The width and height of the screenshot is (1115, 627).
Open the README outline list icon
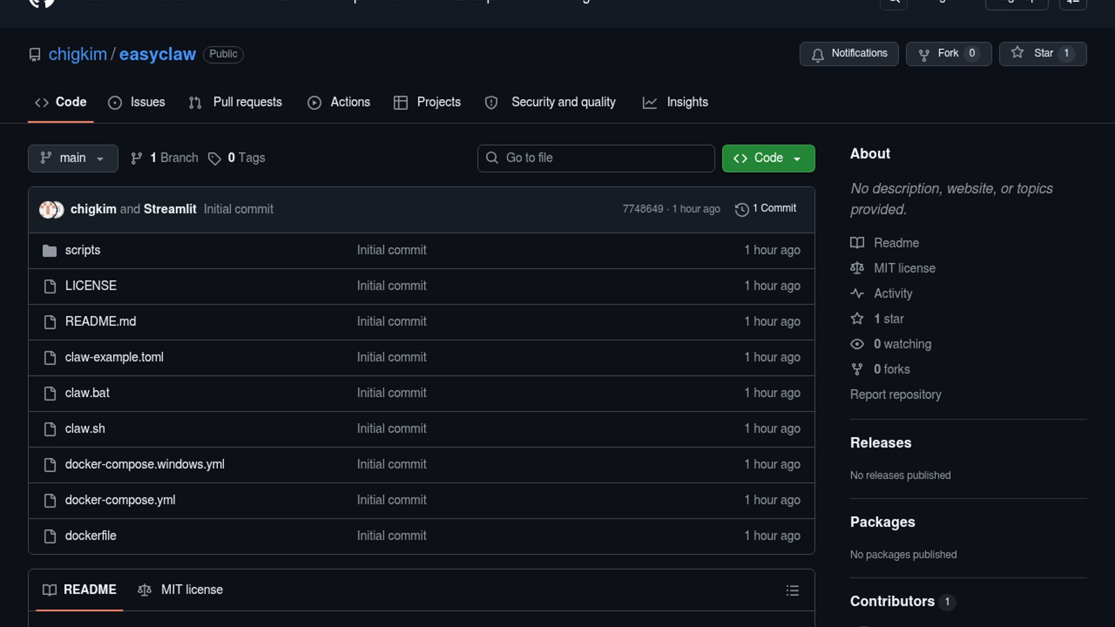pos(792,590)
